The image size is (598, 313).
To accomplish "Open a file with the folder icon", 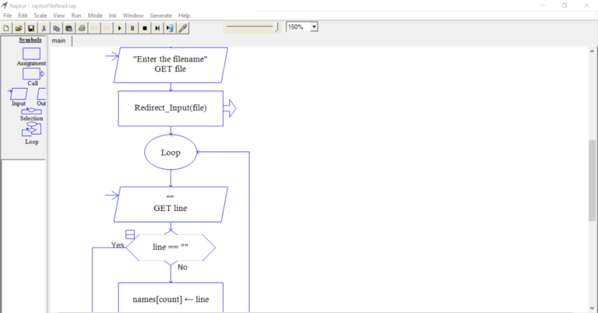I will pos(19,28).
